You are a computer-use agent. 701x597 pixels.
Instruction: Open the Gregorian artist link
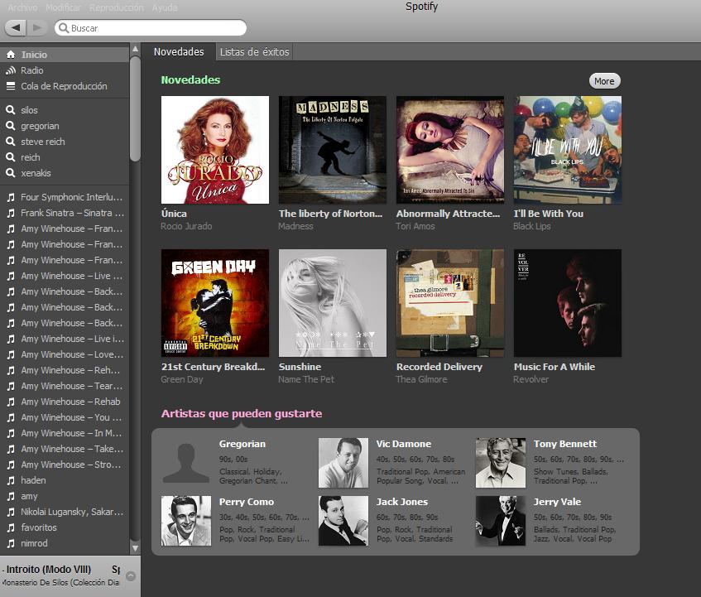click(242, 444)
